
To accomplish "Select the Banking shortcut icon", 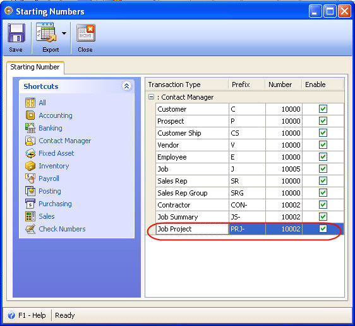I will point(30,128).
